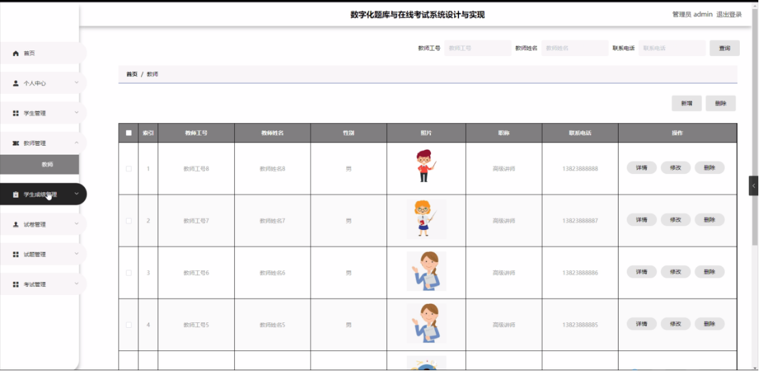Check the box for row 教师工号6
The width and height of the screenshot is (759, 371).
tap(129, 273)
